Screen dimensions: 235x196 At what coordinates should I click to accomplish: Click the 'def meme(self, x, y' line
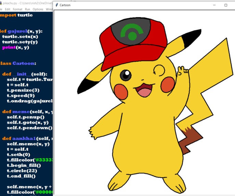(27, 112)
